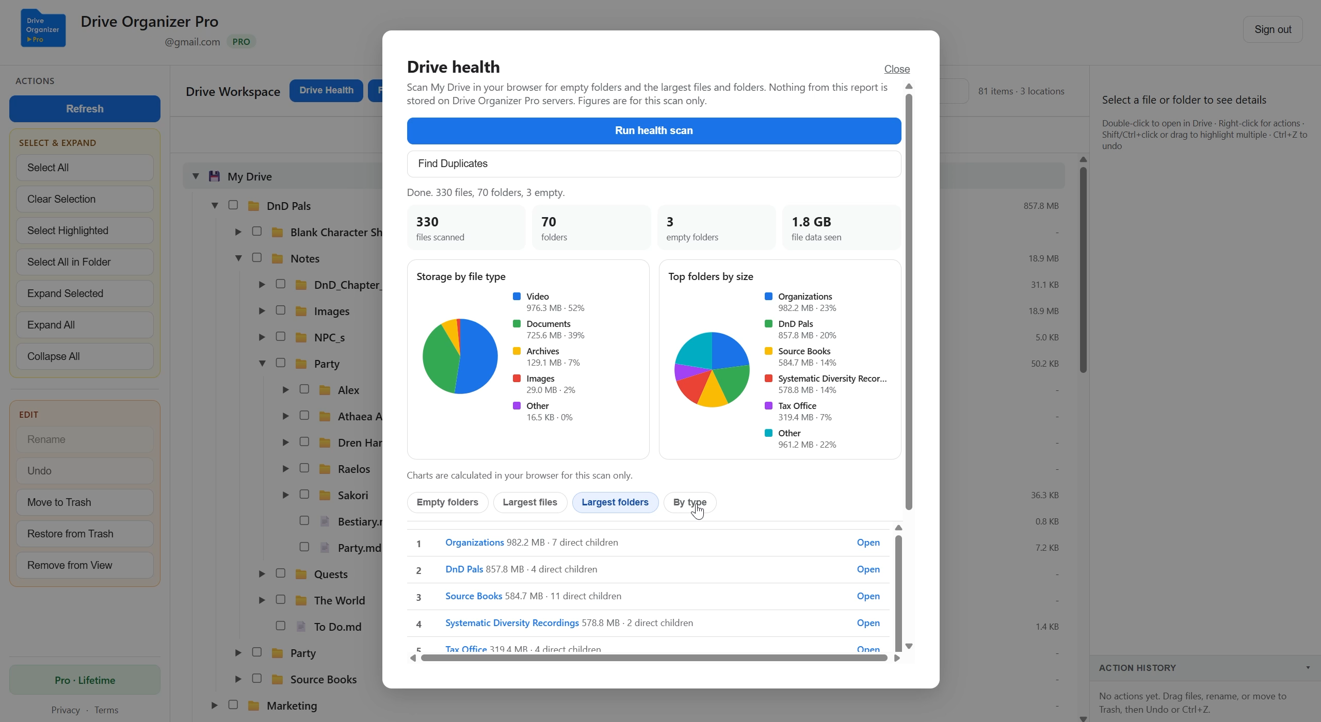Click the Quests folder icon
This screenshot has width=1321, height=722.
pyautogui.click(x=301, y=574)
